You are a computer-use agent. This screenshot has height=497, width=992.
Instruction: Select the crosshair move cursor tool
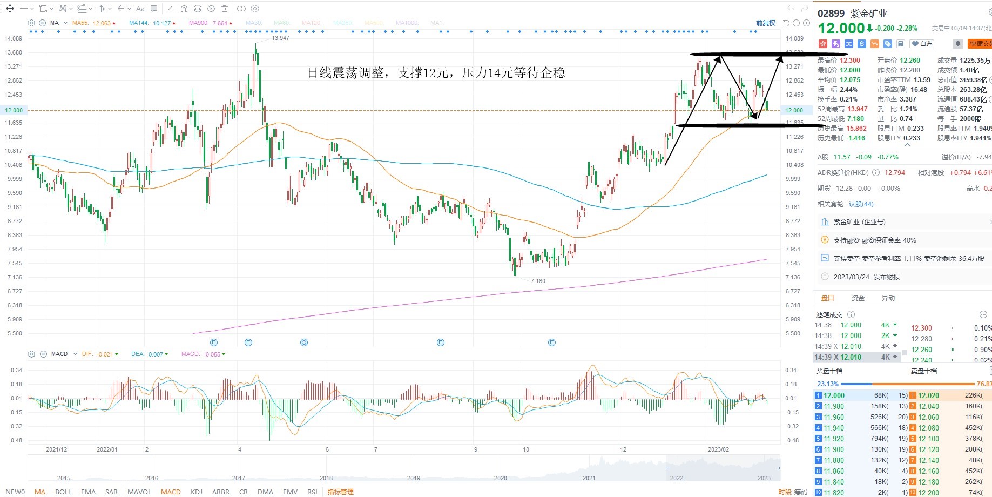[x=10, y=9]
